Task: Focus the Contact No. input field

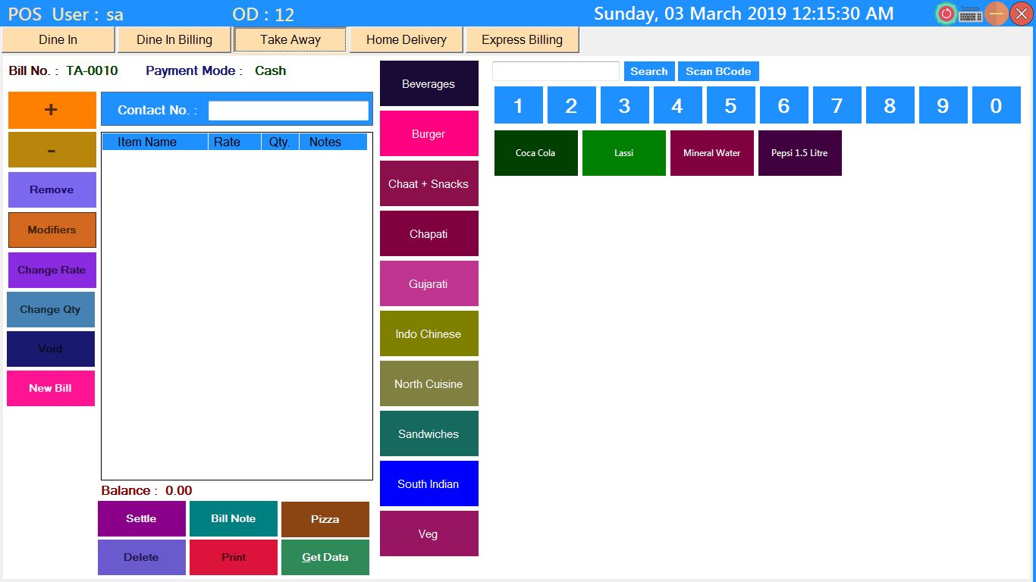Action: tap(288, 111)
